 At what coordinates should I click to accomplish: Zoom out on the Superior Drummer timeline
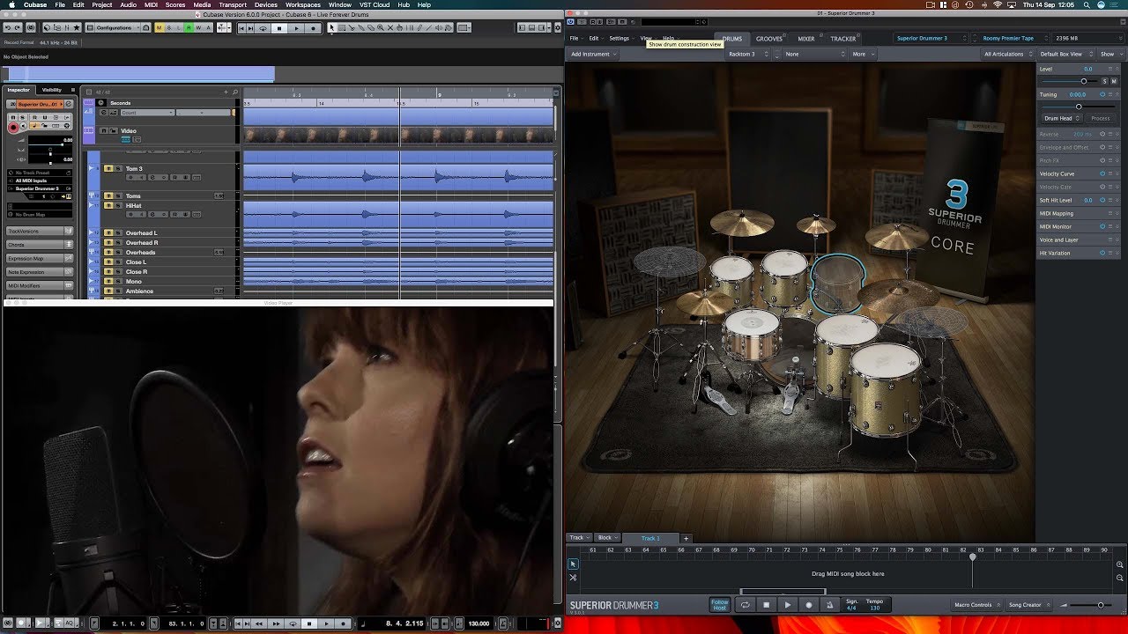click(x=1119, y=578)
